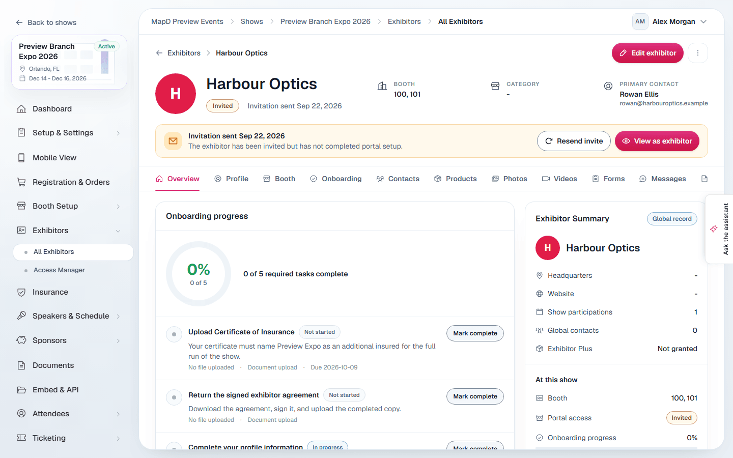Click the document icon after Messages tab
The width and height of the screenshot is (733, 458).
click(x=704, y=179)
